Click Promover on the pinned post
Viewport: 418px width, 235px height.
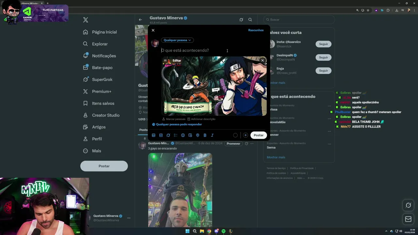[233, 144]
